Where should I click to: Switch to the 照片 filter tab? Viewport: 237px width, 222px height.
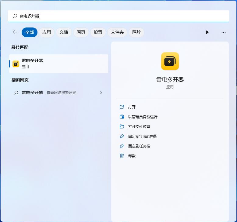pyautogui.click(x=136, y=32)
